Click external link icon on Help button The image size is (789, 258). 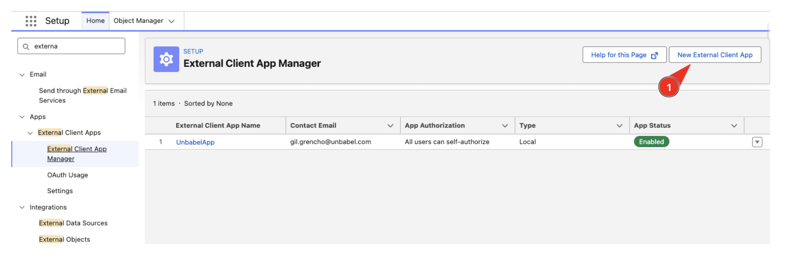pyautogui.click(x=654, y=55)
